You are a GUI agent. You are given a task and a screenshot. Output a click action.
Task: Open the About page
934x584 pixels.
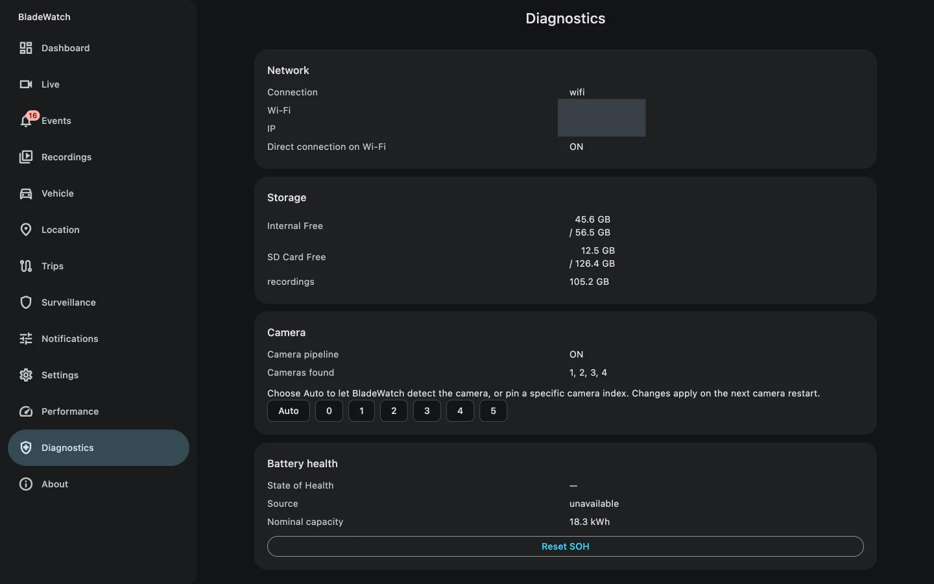[99, 484]
